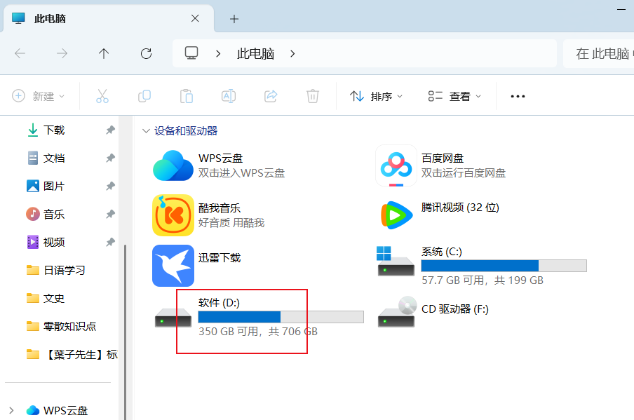The height and width of the screenshot is (420, 634).
Task: Unpin 音乐 using its pin icon
Action: click(x=110, y=215)
